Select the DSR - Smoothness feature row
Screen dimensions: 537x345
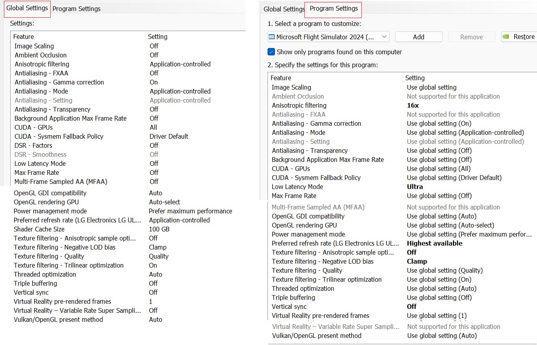pyautogui.click(x=40, y=154)
